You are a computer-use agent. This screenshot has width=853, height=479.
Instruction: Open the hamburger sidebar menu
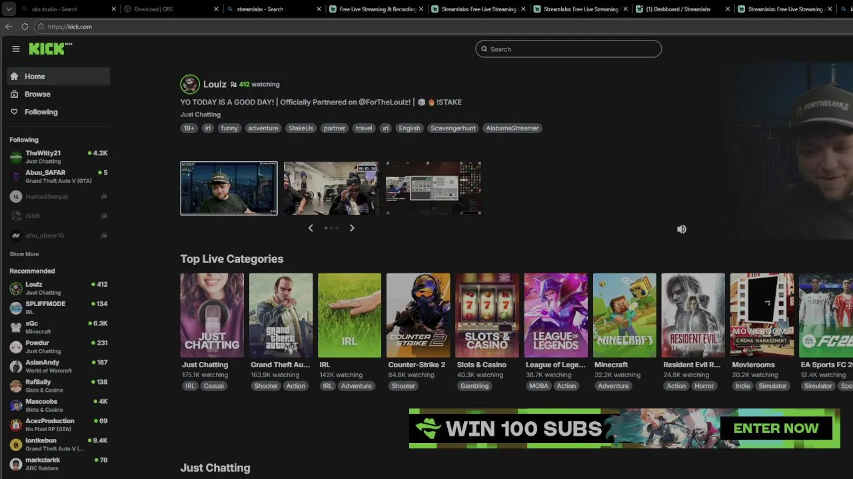click(15, 49)
